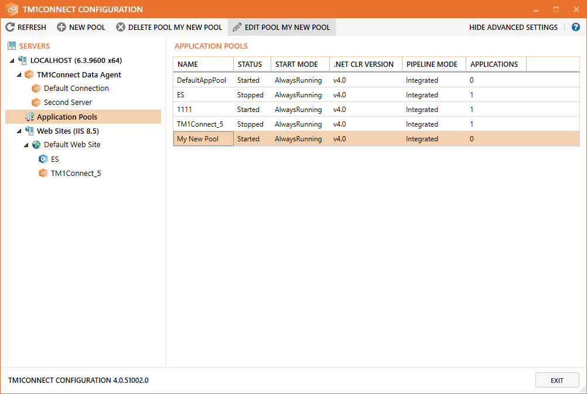
Task: Click Stopped status of TM1Connect_5 pool
Action: (x=250, y=124)
